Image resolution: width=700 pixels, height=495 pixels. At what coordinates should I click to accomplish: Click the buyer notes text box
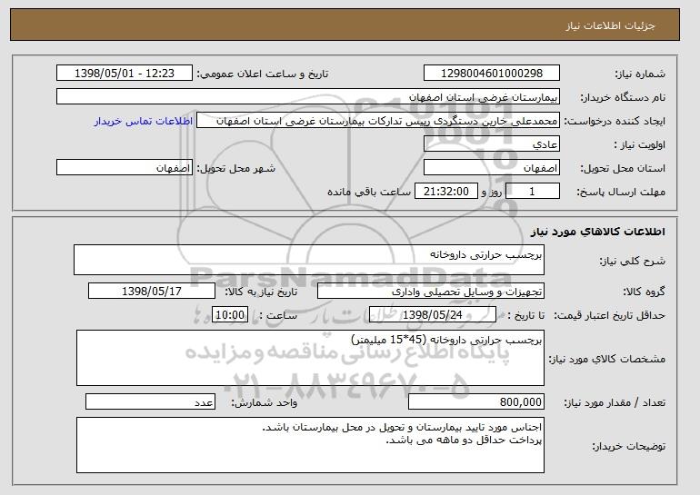310,445
